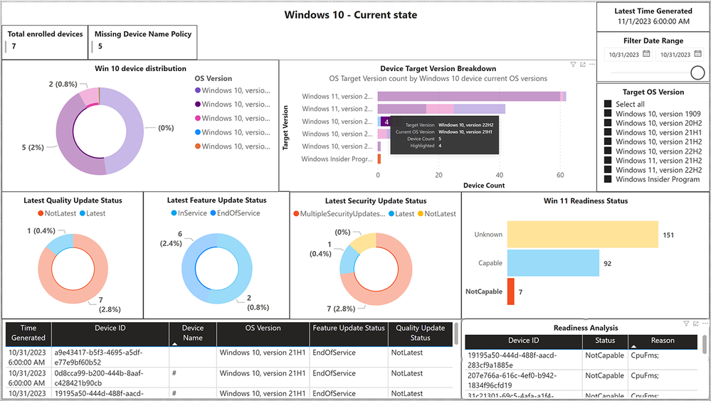This screenshot has height=401, width=711.
Task: Select NotCapable bar in Win 11 Readiness
Action: coord(510,292)
